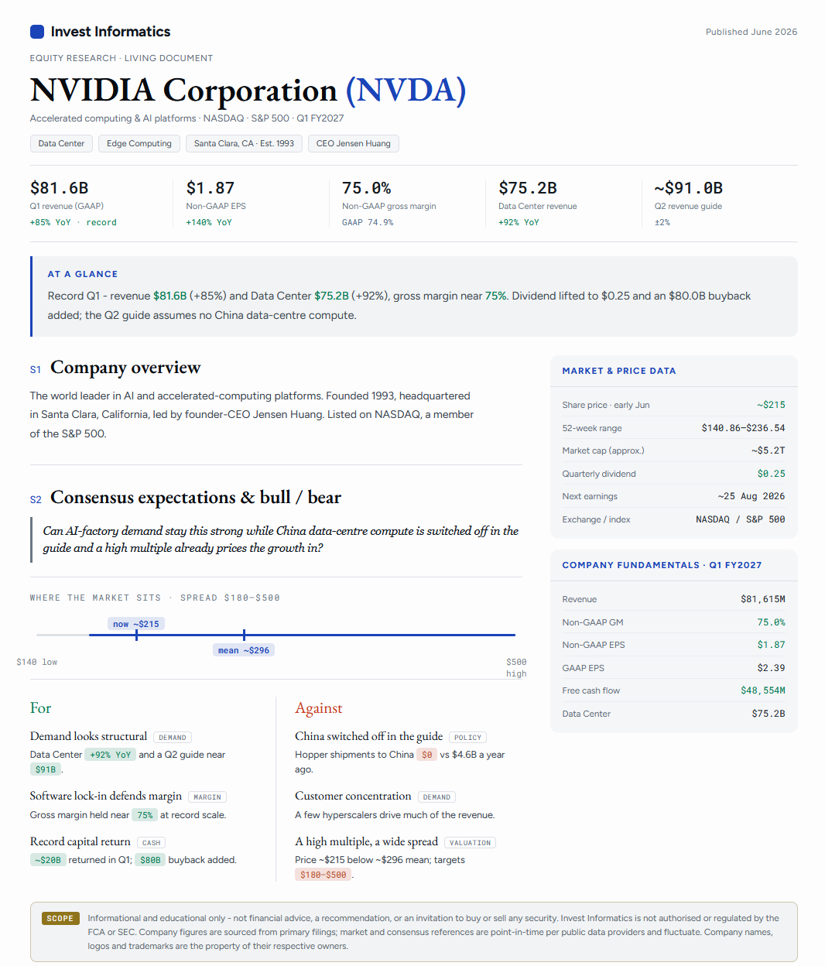The height and width of the screenshot is (966, 825).
Task: Click the S1 Company overview heading
Action: (115, 368)
